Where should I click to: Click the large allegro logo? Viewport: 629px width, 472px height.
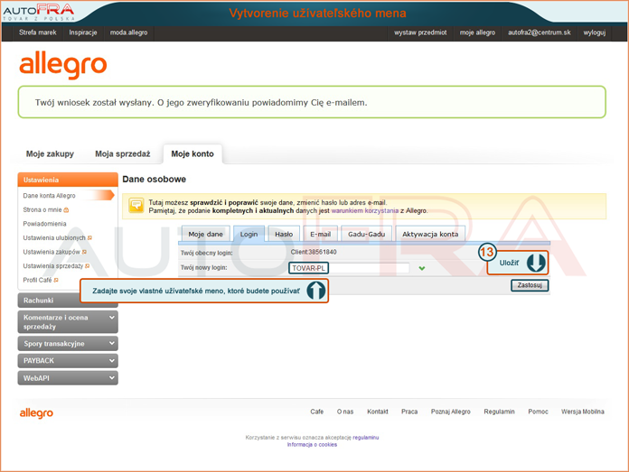(x=63, y=64)
